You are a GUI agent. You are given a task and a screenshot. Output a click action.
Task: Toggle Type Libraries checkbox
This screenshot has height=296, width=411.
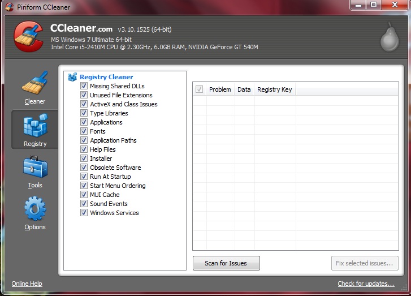click(x=84, y=113)
